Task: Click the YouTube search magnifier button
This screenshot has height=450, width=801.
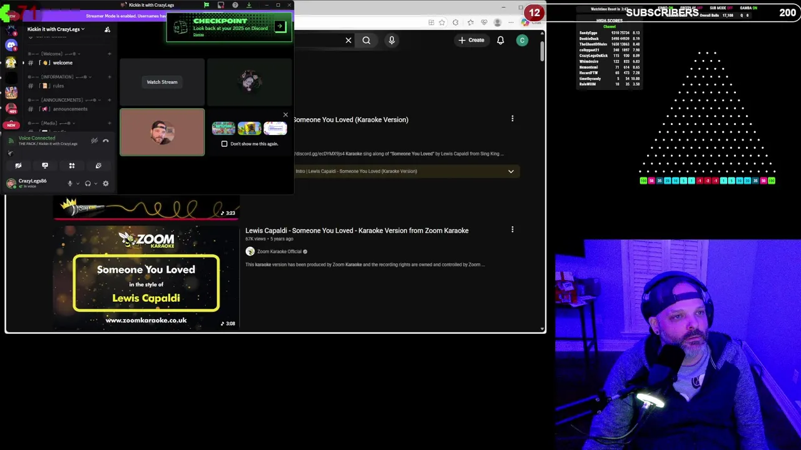Action: coord(366,40)
